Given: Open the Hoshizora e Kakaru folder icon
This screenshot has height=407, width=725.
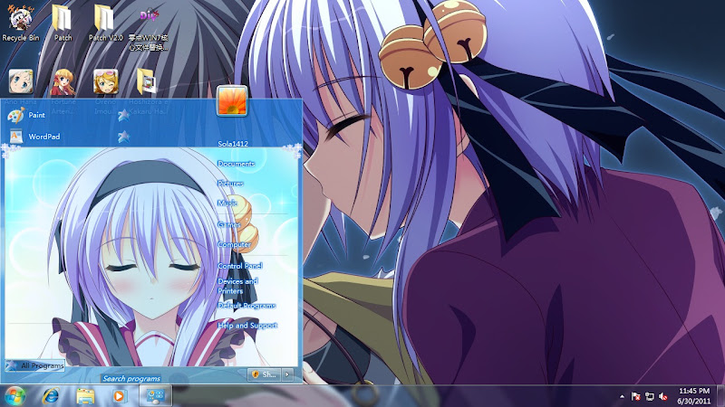Looking at the screenshot, I should [x=147, y=80].
